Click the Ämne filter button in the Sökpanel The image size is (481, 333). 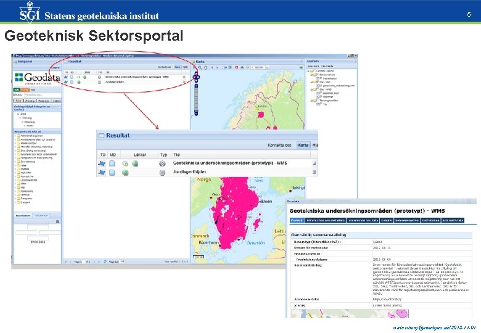(18, 101)
